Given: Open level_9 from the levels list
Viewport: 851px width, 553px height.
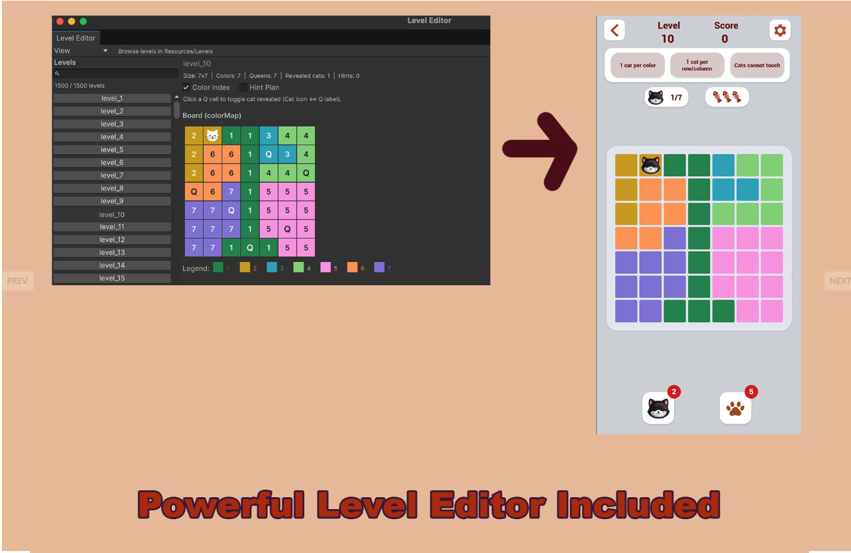Looking at the screenshot, I should [x=112, y=201].
